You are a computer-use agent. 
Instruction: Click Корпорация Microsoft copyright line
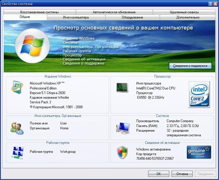click(56, 107)
